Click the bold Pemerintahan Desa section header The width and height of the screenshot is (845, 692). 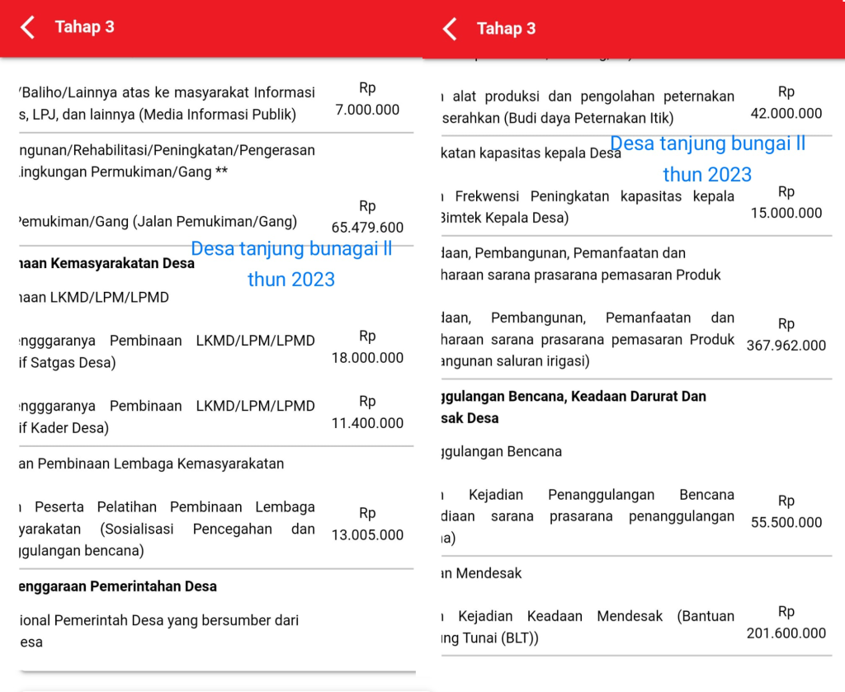click(x=118, y=586)
